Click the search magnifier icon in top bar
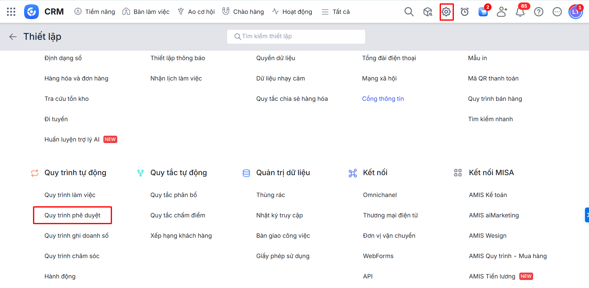This screenshot has width=589, height=288. pos(409,12)
